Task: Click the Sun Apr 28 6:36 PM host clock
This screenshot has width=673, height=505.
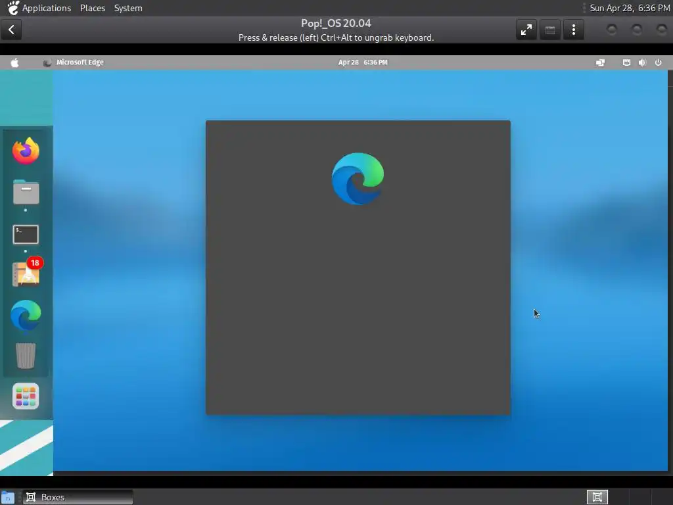Action: coord(630,8)
